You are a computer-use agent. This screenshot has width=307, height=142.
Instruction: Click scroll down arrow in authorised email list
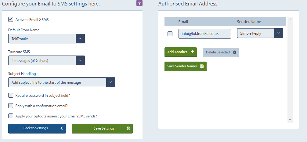pyautogui.click(x=290, y=120)
